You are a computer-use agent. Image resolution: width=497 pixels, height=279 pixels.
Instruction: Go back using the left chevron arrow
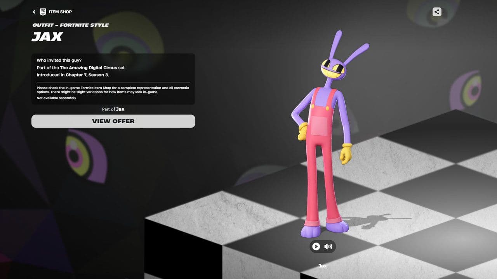point(34,12)
